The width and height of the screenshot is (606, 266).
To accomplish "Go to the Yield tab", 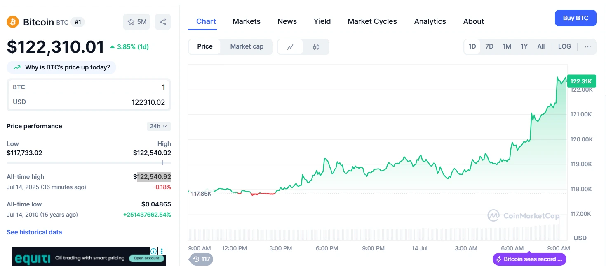I will pos(322,21).
